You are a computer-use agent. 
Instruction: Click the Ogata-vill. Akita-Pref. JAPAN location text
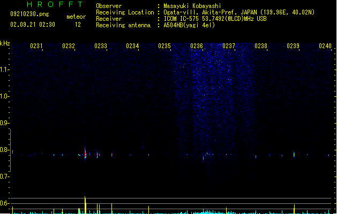[x=239, y=12]
